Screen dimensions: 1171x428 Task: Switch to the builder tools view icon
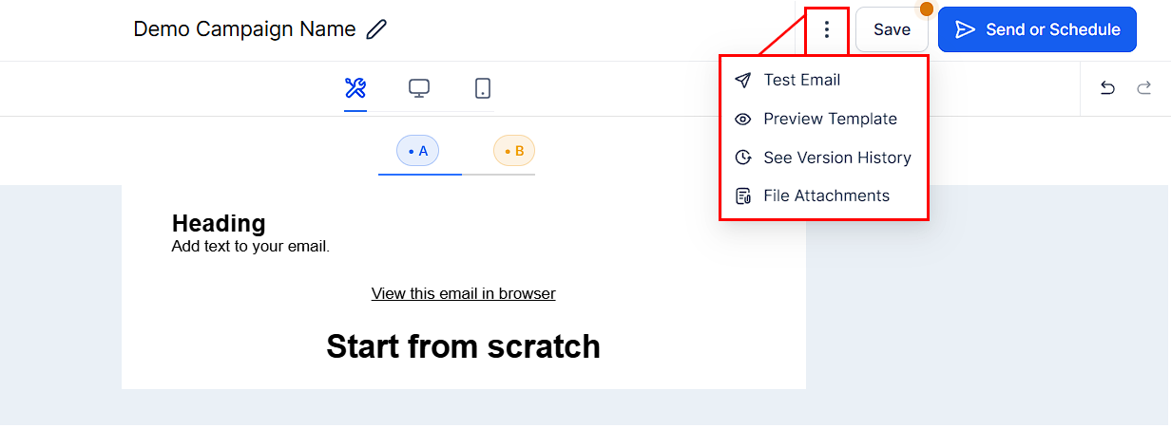coord(355,88)
